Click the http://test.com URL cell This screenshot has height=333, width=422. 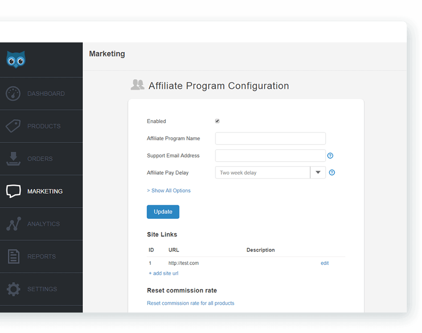click(x=184, y=263)
